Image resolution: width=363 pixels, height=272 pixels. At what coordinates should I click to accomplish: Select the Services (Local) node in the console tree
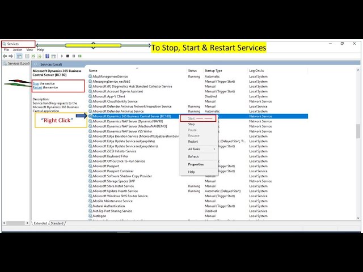coord(16,63)
